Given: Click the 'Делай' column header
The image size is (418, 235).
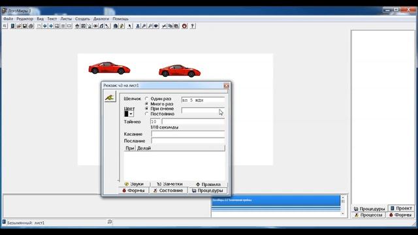Looking at the screenshot, I should click(180, 148).
